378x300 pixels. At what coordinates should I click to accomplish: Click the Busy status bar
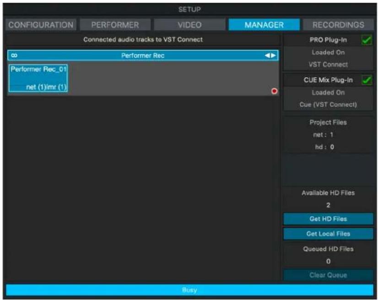(x=189, y=290)
